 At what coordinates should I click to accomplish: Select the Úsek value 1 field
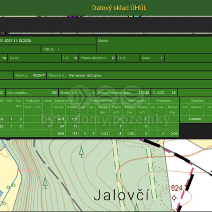coord(152,58)
